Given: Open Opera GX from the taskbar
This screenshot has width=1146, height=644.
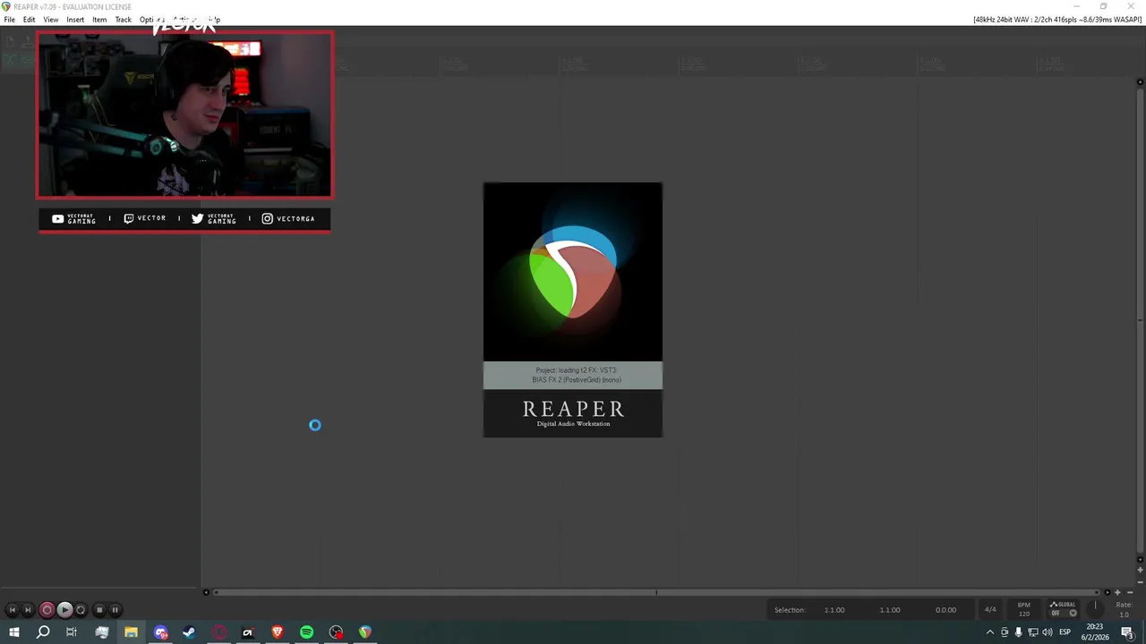Looking at the screenshot, I should [219, 632].
